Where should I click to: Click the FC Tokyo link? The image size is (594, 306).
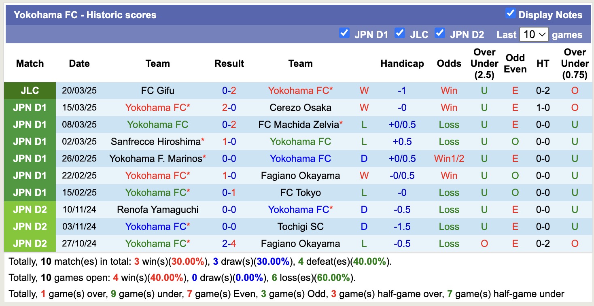coord(301,193)
